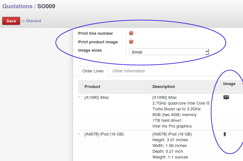Open the Image sizes dropdown
Screen dimensions: 243x161
tap(169, 52)
